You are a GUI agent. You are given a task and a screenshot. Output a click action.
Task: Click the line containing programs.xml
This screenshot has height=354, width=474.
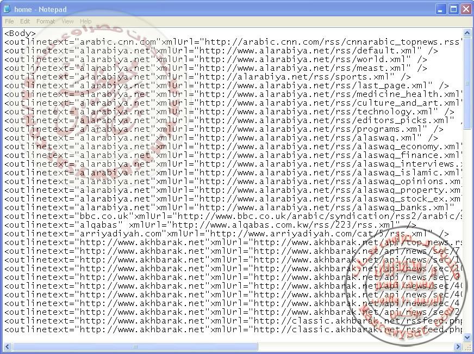pyautogui.click(x=224, y=129)
